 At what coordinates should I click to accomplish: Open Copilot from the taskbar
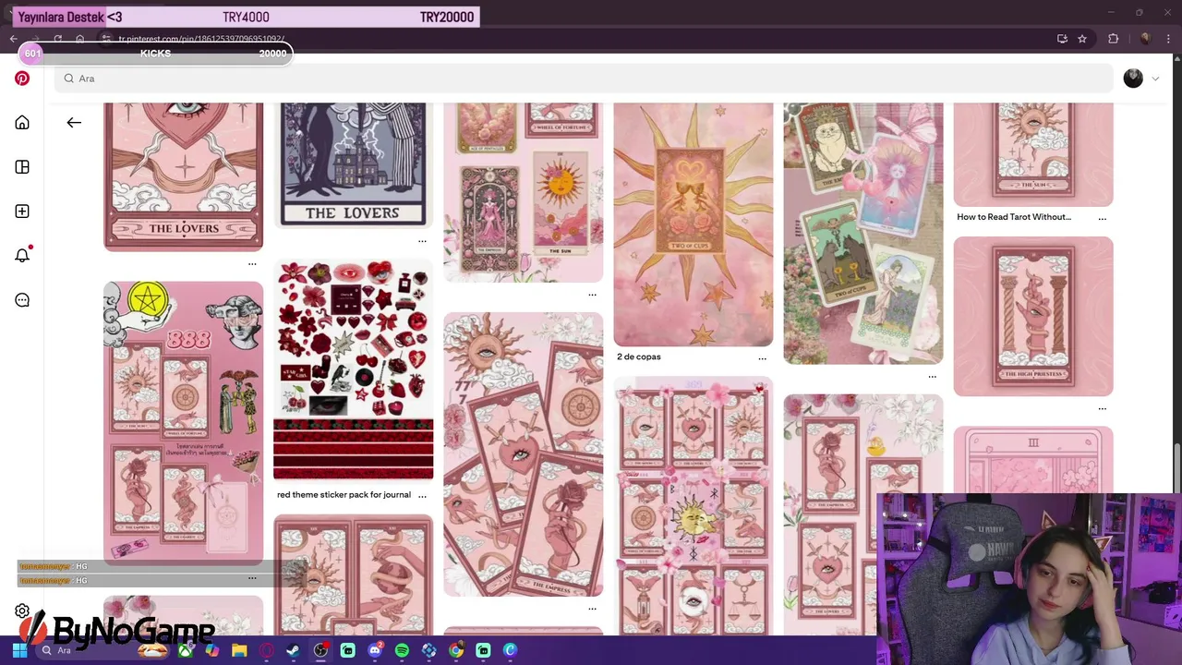[212, 650]
